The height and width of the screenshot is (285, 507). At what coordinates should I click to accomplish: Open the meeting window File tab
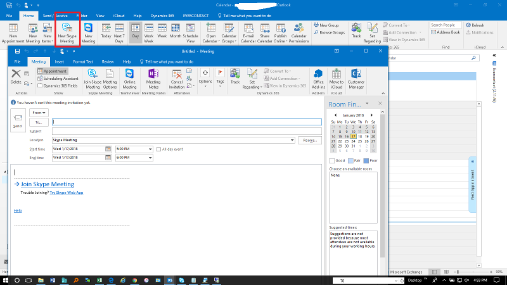point(18,61)
